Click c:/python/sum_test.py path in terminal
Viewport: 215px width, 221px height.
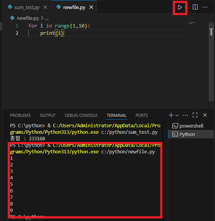pos(129,132)
